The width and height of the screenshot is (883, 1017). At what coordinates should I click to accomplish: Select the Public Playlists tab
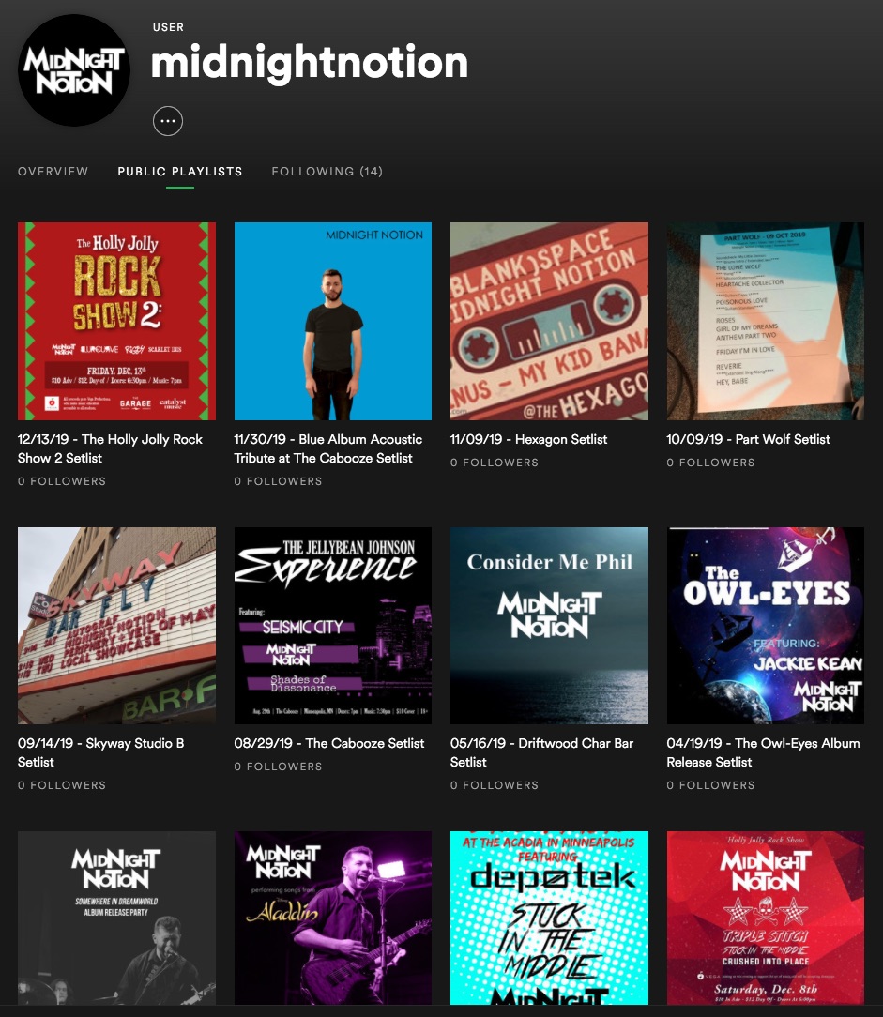180,172
